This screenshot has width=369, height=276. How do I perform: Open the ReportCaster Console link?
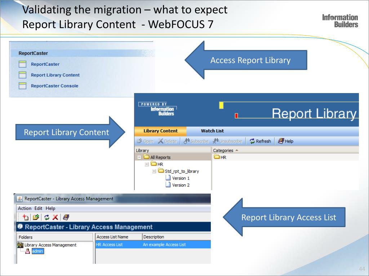[x=54, y=86]
